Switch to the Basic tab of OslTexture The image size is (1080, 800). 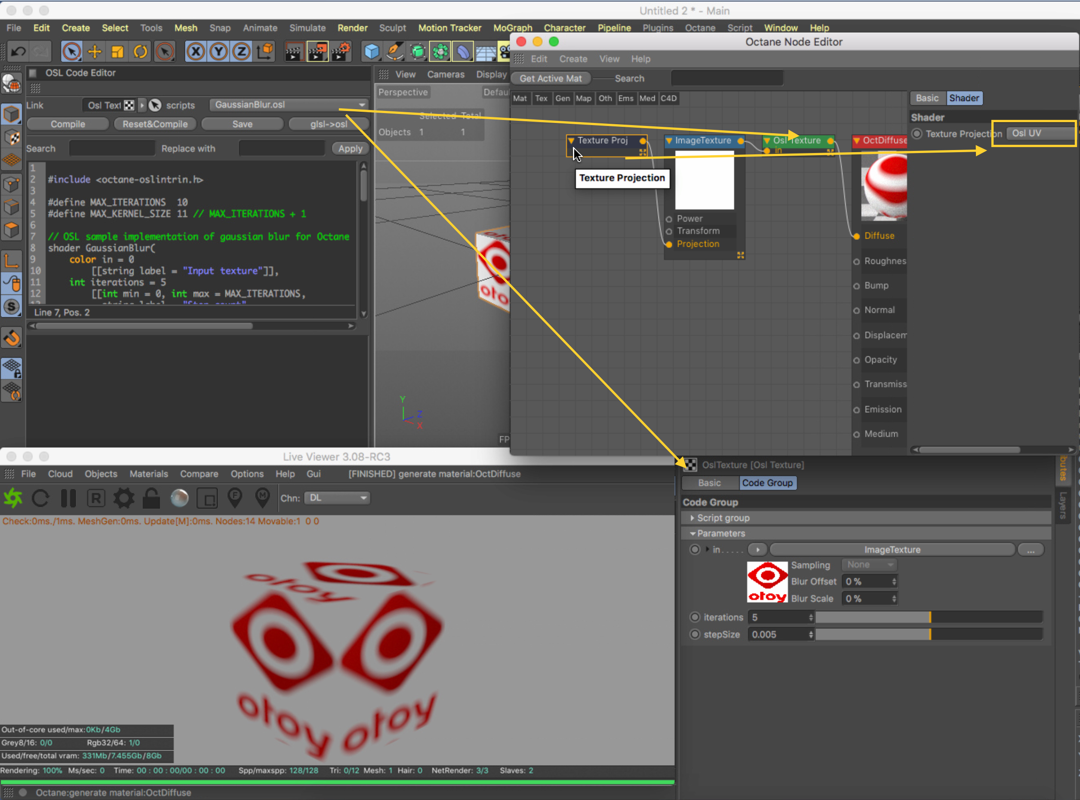pyautogui.click(x=709, y=483)
